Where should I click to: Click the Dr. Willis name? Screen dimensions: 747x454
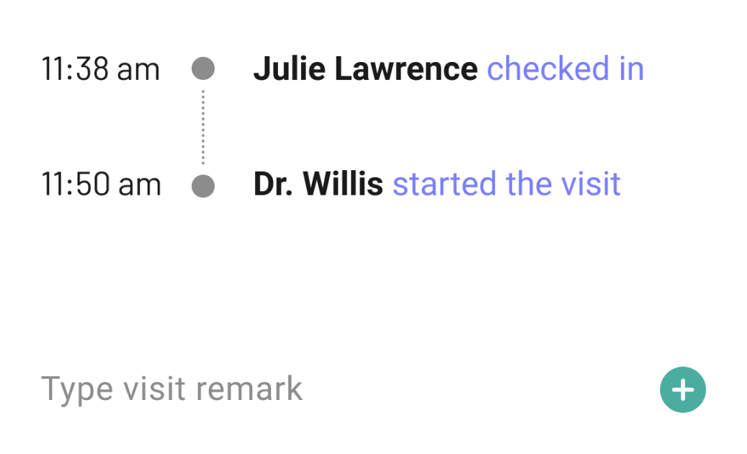318,184
